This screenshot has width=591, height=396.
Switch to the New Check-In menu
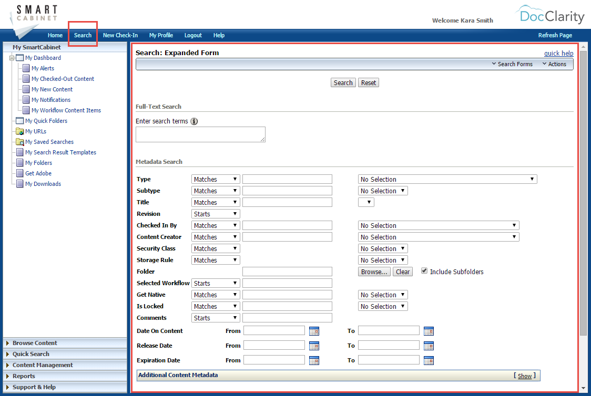(x=120, y=35)
